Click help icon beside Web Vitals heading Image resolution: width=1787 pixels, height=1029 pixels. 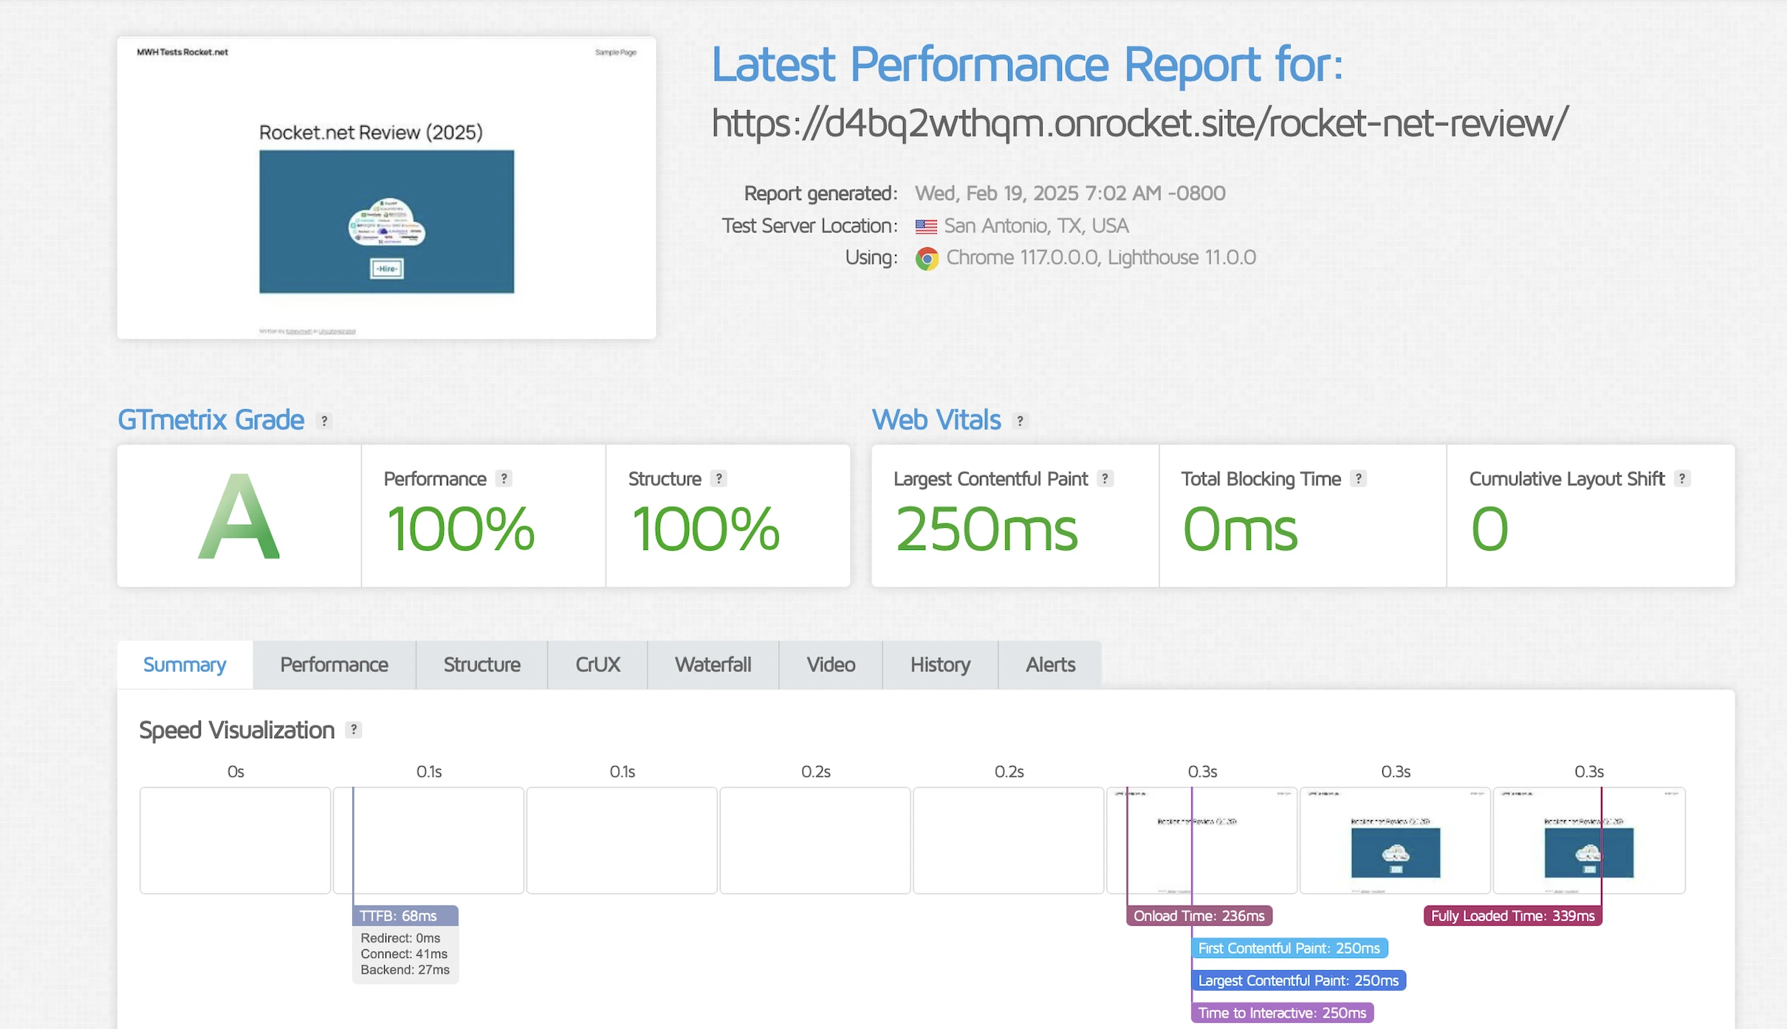[1020, 421]
